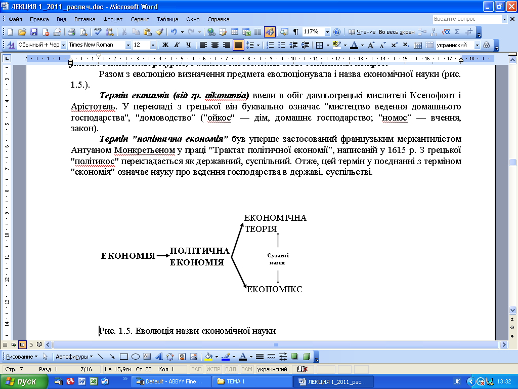This screenshot has width=518, height=389.
Task: Open a file with the folder icon
Action: coord(22,32)
